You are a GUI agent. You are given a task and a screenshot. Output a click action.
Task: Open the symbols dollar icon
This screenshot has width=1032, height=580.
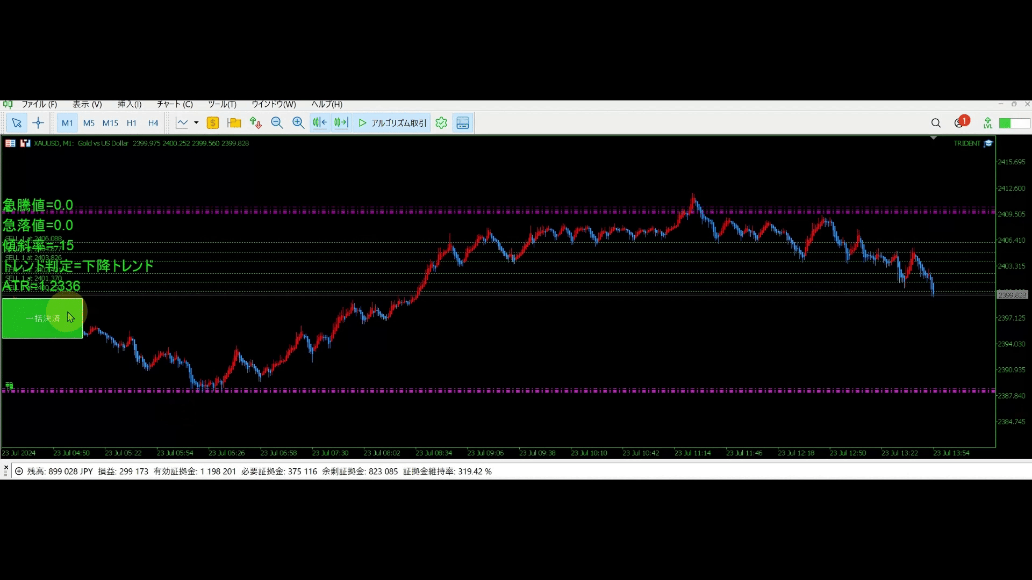pos(212,123)
